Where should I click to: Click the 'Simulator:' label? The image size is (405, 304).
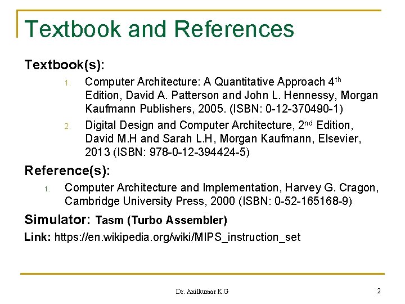pos(57,220)
